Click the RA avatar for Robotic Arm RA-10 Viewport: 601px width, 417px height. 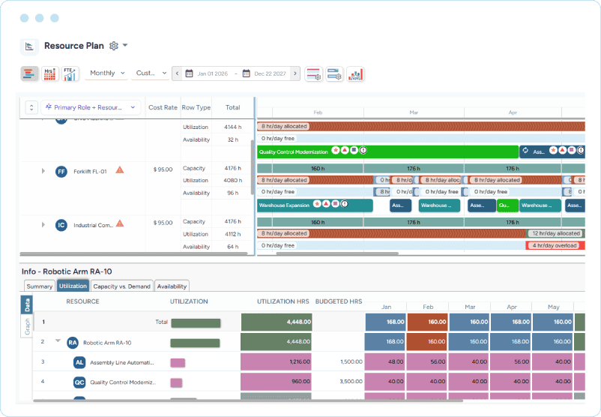73,343
